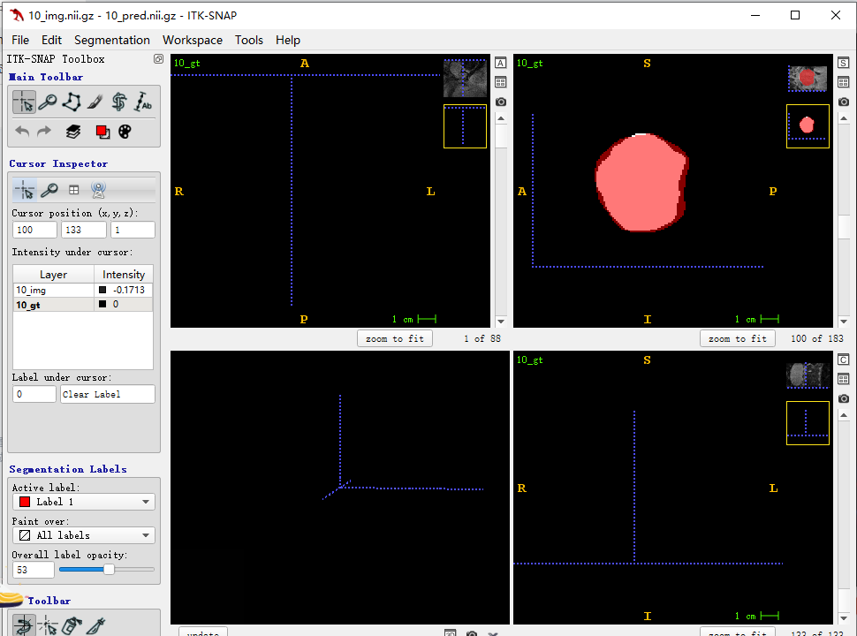Click zoom to fit under coronal view

[738, 632]
